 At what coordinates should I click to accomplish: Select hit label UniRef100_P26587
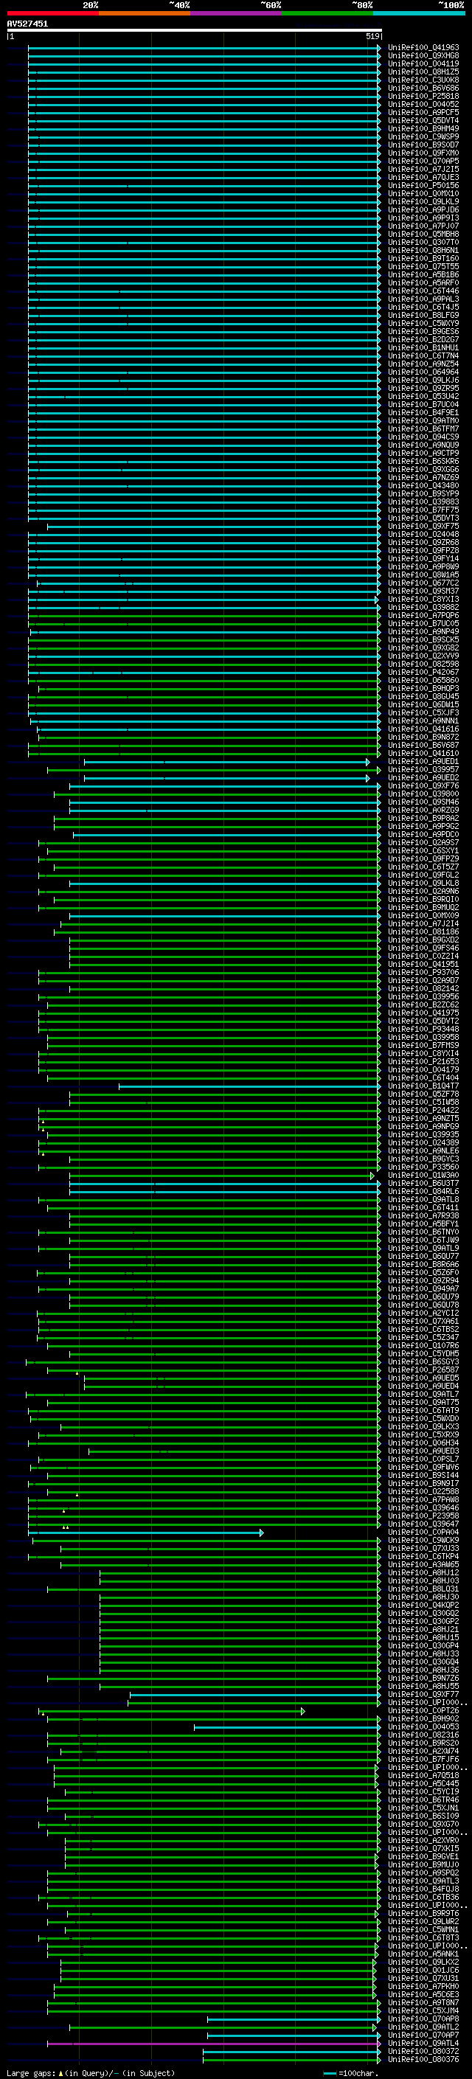423,1370
